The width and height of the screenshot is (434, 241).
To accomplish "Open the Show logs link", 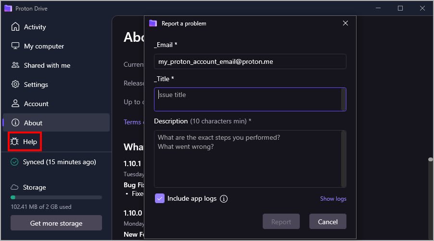I will point(333,199).
